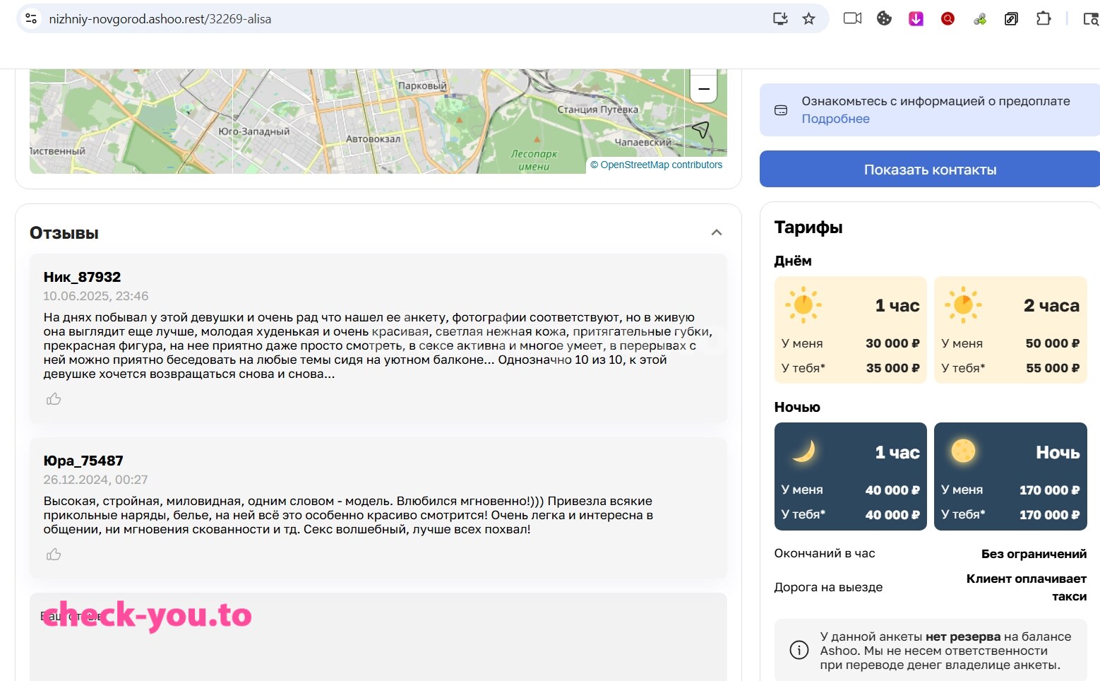This screenshot has height=681, width=1100.
Task: Collapse the Отзывы section chevron
Action: coord(717,232)
